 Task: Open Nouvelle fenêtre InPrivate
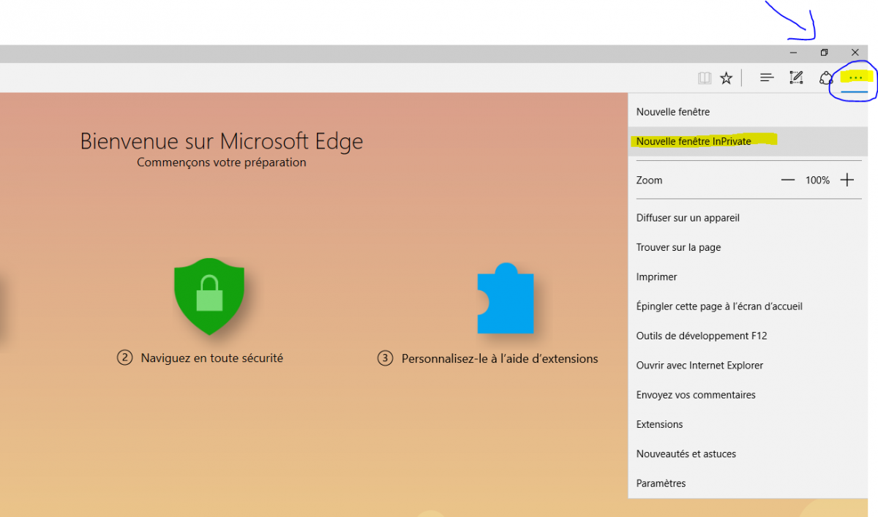point(694,141)
